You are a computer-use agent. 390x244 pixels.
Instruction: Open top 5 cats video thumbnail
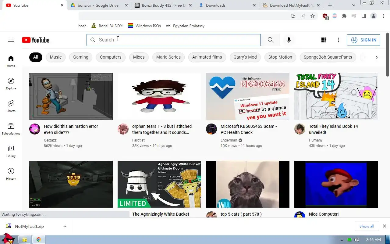(248, 184)
